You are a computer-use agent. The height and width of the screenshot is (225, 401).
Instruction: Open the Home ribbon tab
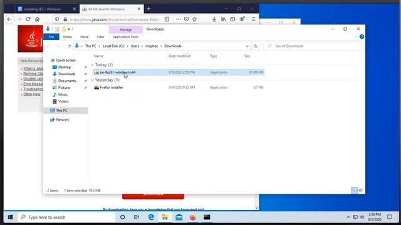pyautogui.click(x=68, y=37)
